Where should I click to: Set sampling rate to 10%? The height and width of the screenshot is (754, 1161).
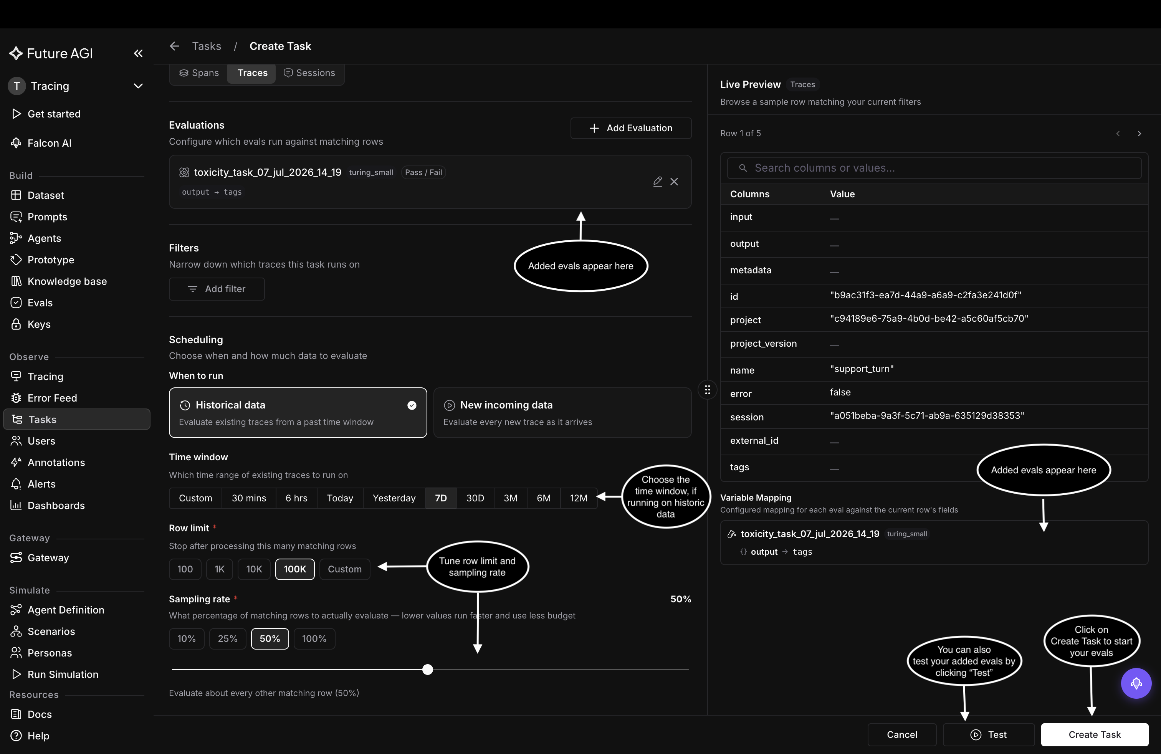coord(186,638)
